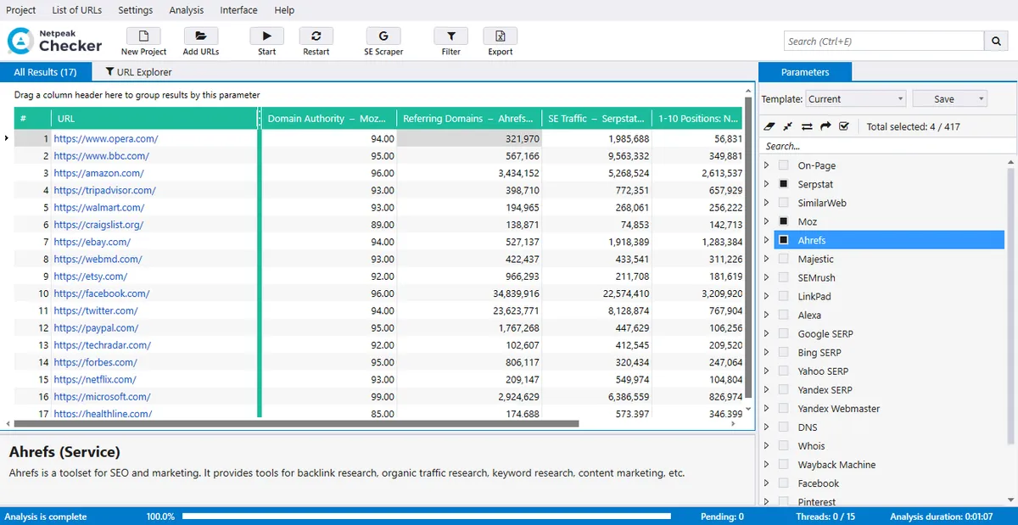Open the Analysis menu
This screenshot has height=525, width=1018.
click(186, 10)
